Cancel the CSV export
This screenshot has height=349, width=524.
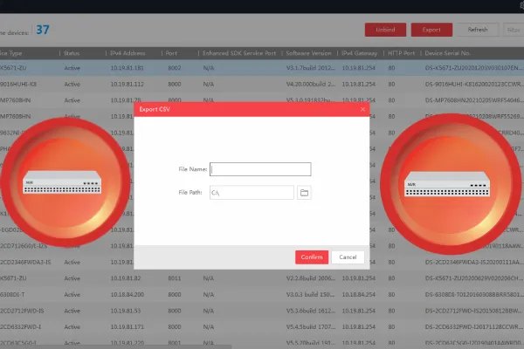(348, 257)
